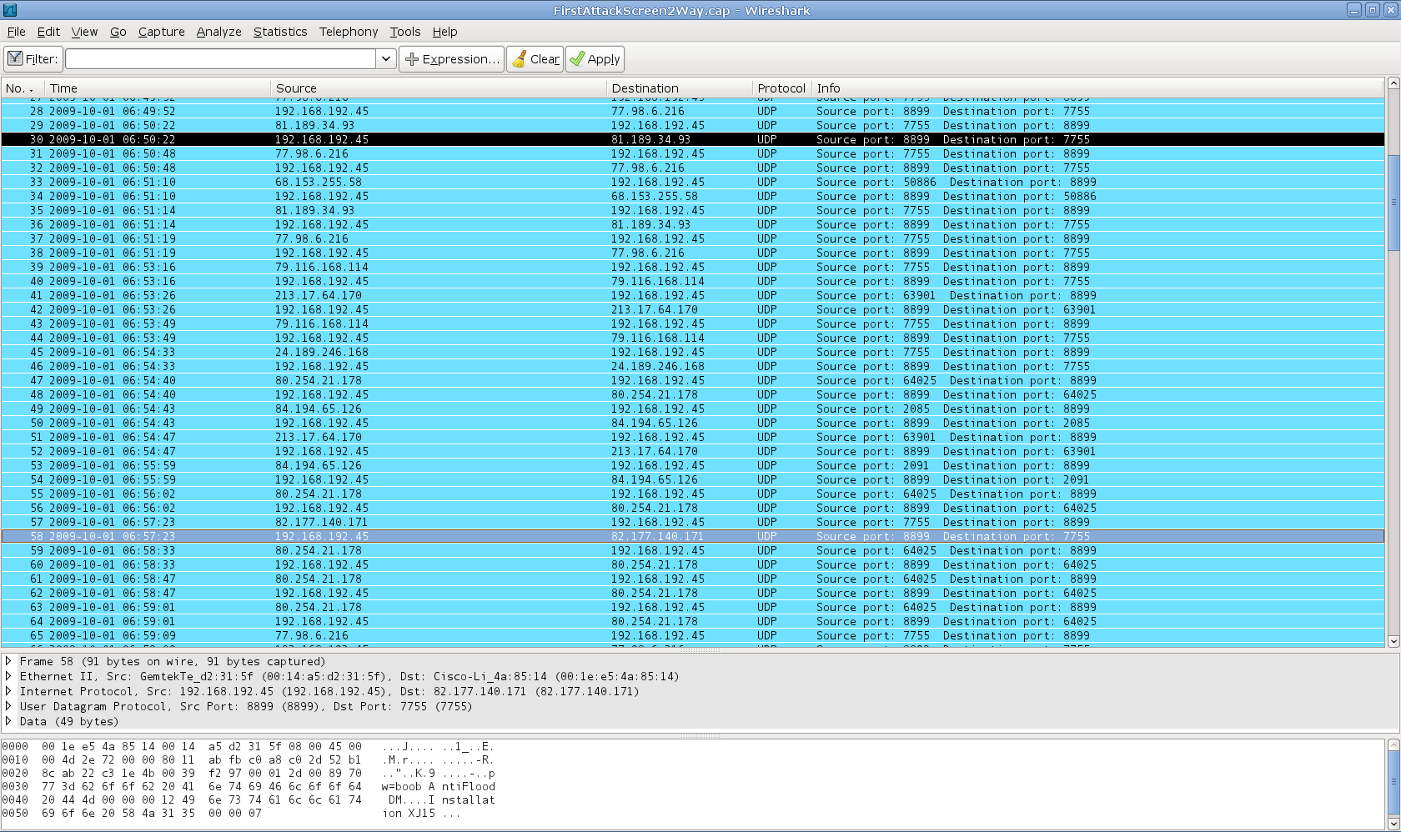Expand the Internet Protocol details node

tap(8, 691)
